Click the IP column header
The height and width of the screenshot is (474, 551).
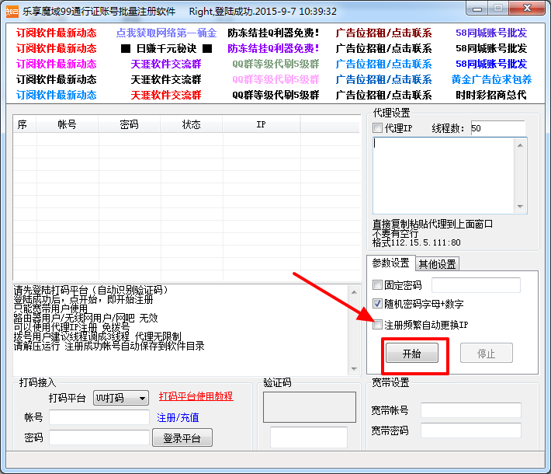(261, 124)
